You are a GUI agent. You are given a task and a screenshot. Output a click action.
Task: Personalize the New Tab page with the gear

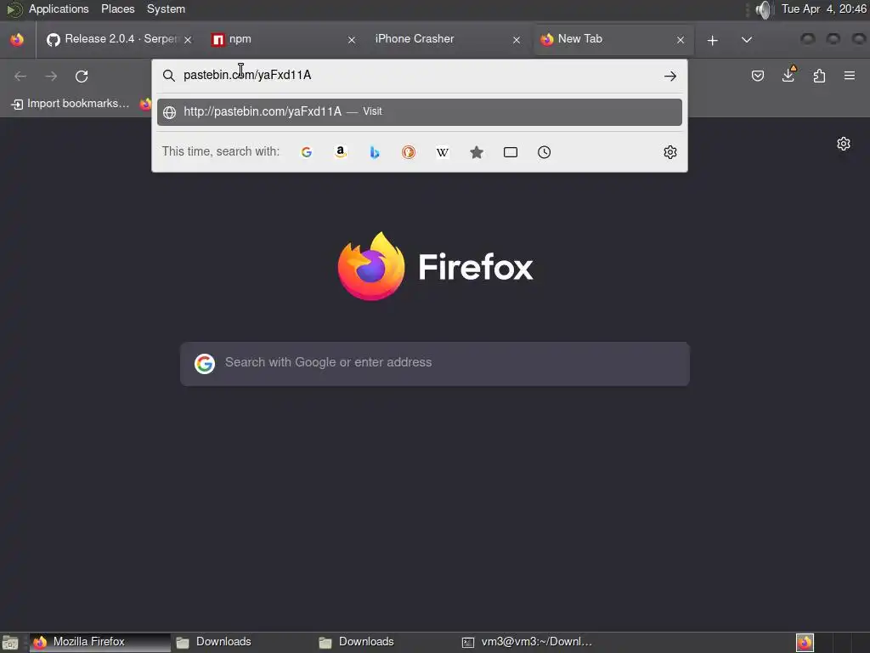pos(844,144)
